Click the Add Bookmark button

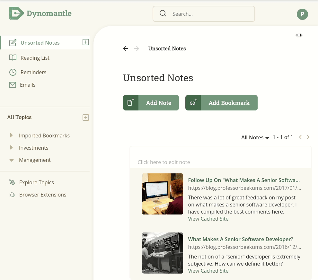pyautogui.click(x=221, y=103)
